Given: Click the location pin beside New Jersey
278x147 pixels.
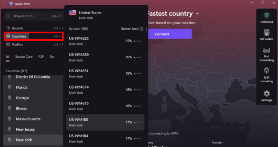Looking at the screenshot, I should click(10, 129).
